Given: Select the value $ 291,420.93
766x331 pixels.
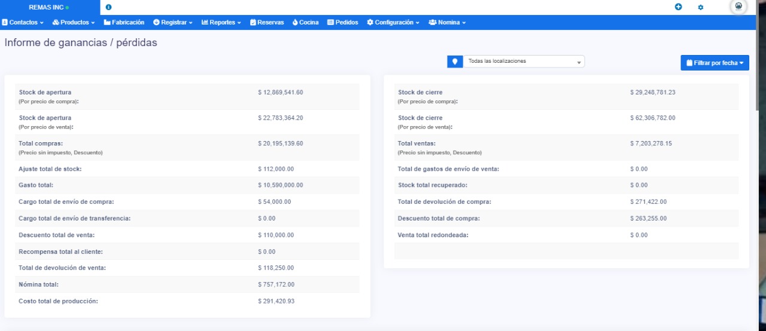Looking at the screenshot, I should pos(276,301).
